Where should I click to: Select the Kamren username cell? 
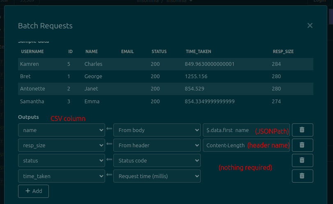pos(30,64)
